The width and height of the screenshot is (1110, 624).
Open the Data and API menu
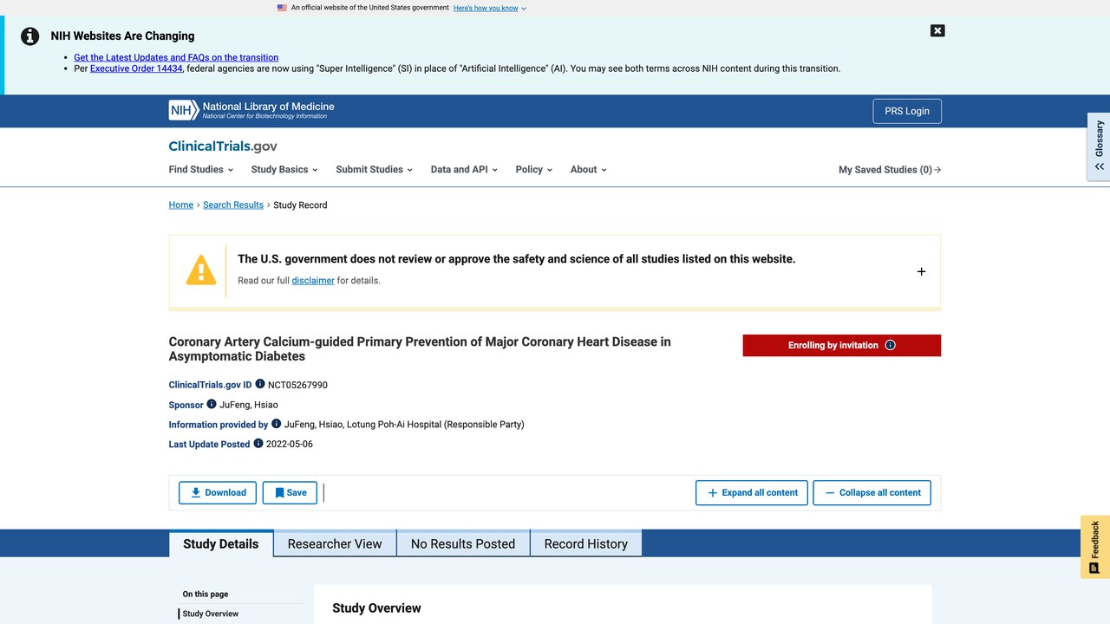click(x=464, y=170)
